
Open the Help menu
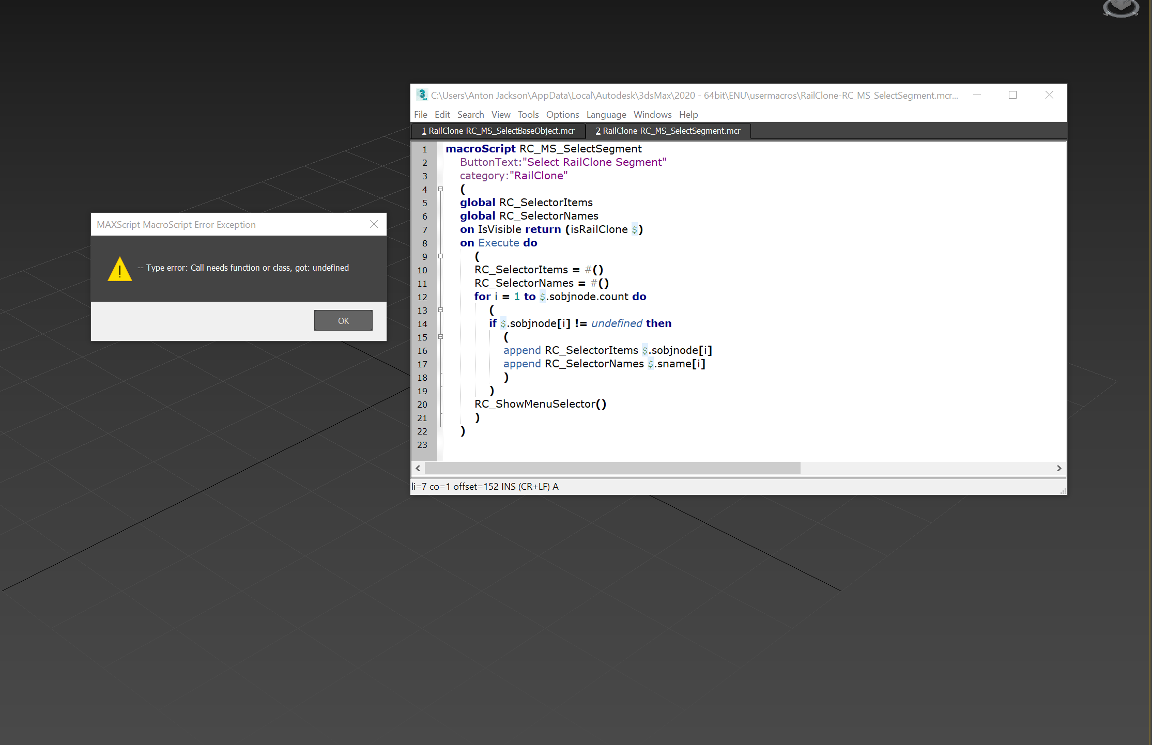(x=688, y=115)
